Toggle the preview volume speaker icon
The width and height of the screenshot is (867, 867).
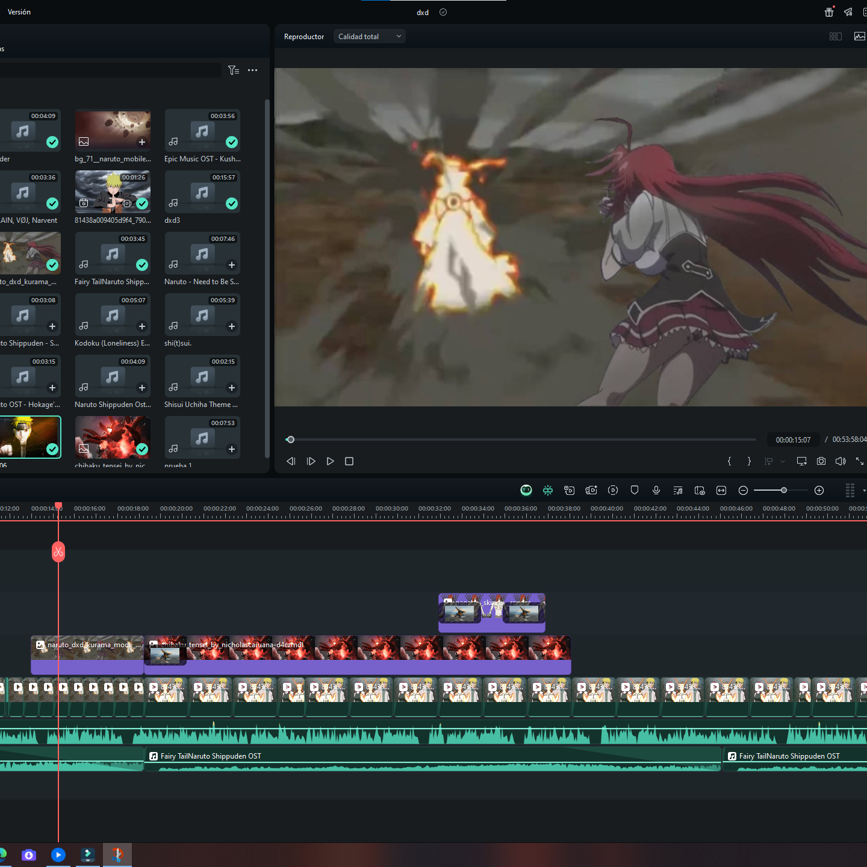coord(841,461)
